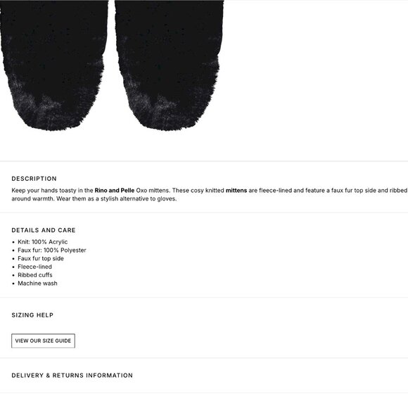Click the Faux fur top side bullet

click(41, 258)
